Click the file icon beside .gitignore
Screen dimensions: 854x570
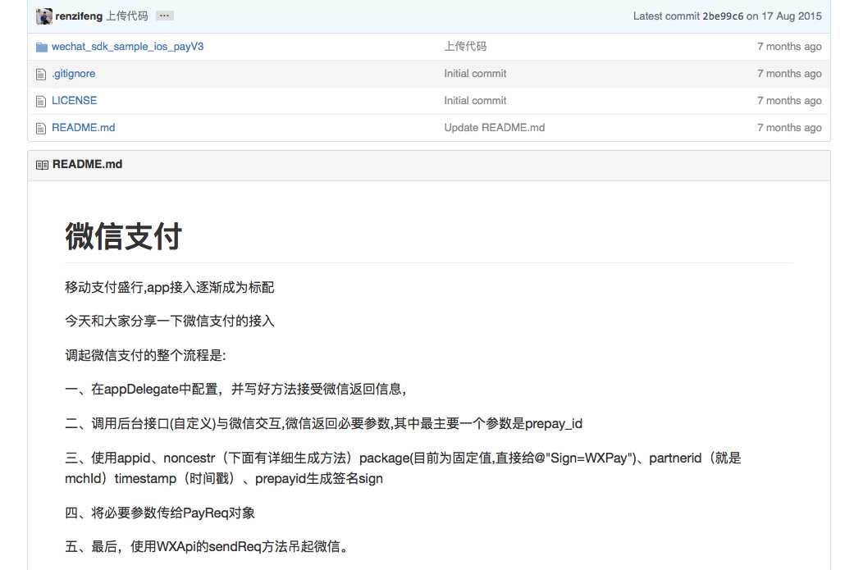[x=41, y=74]
